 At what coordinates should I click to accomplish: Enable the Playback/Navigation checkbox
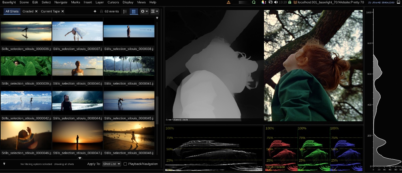point(125,164)
